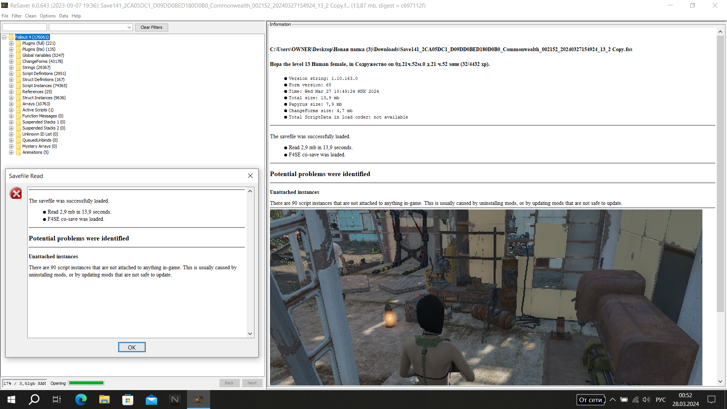Open the Options menu

(47, 16)
